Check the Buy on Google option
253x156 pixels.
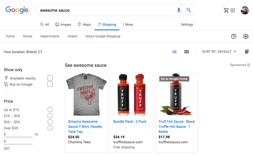coord(50,84)
